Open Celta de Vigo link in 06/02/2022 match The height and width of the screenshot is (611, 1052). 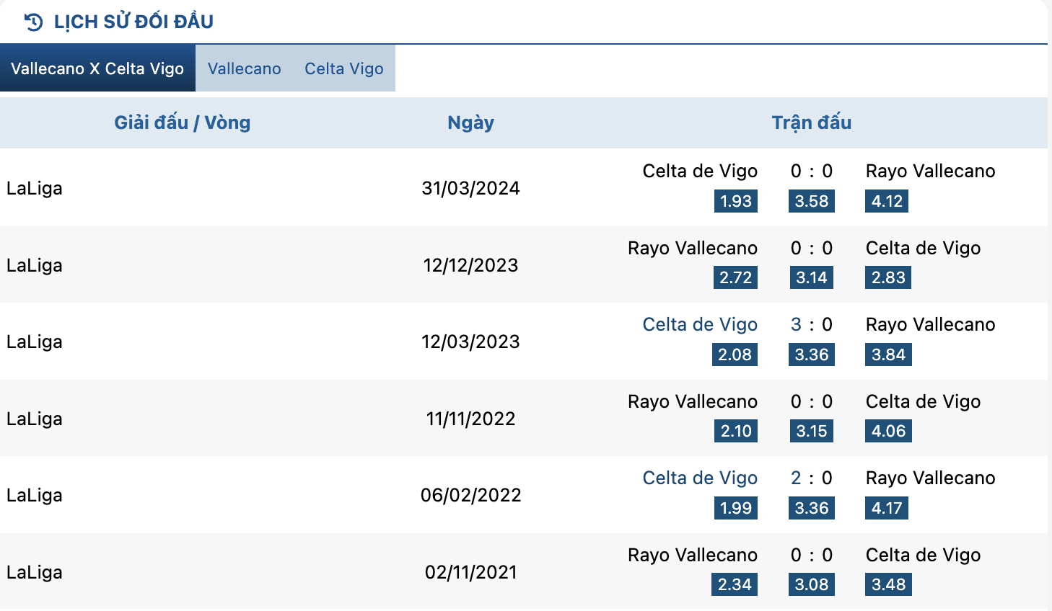tap(700, 478)
